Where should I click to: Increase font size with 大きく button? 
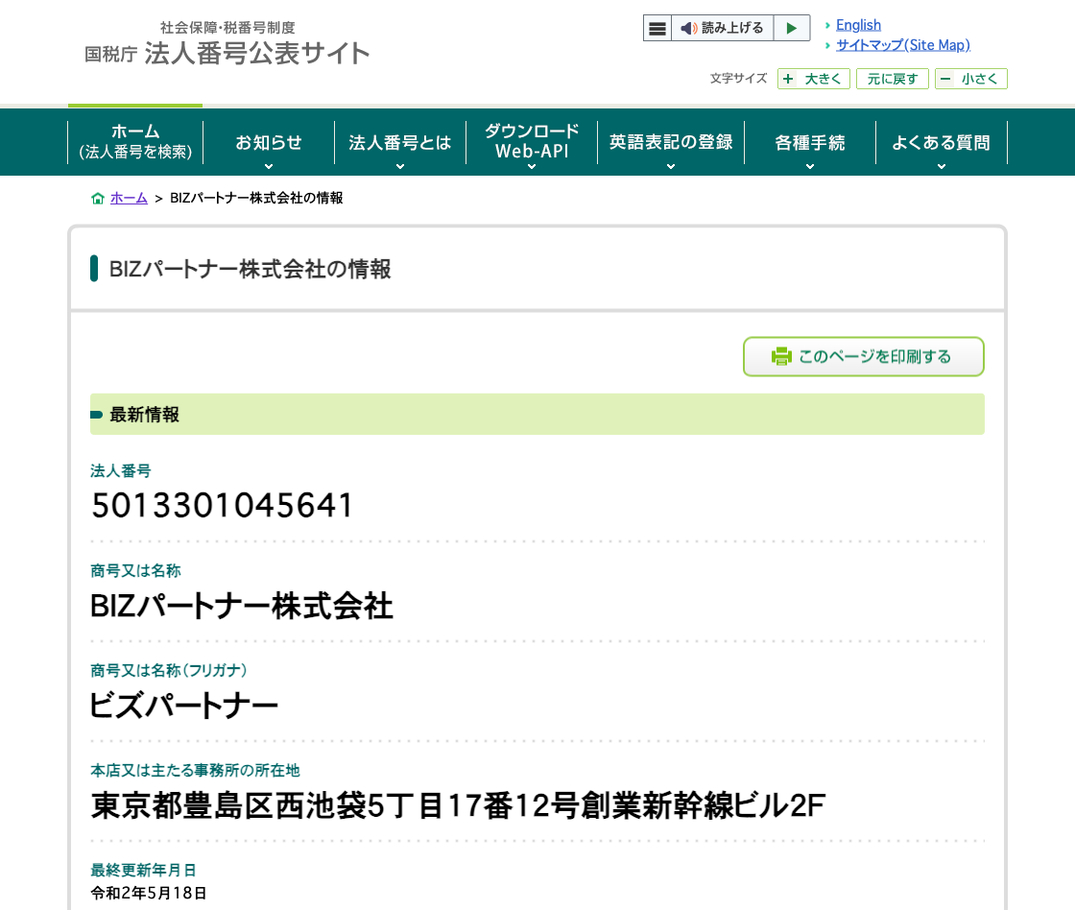(x=814, y=79)
